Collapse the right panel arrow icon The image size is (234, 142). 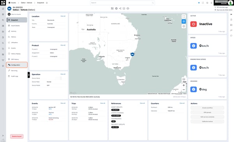tap(231, 14)
